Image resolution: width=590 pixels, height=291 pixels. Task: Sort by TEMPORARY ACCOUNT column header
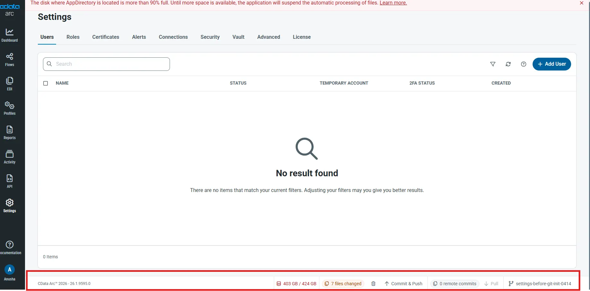(344, 83)
